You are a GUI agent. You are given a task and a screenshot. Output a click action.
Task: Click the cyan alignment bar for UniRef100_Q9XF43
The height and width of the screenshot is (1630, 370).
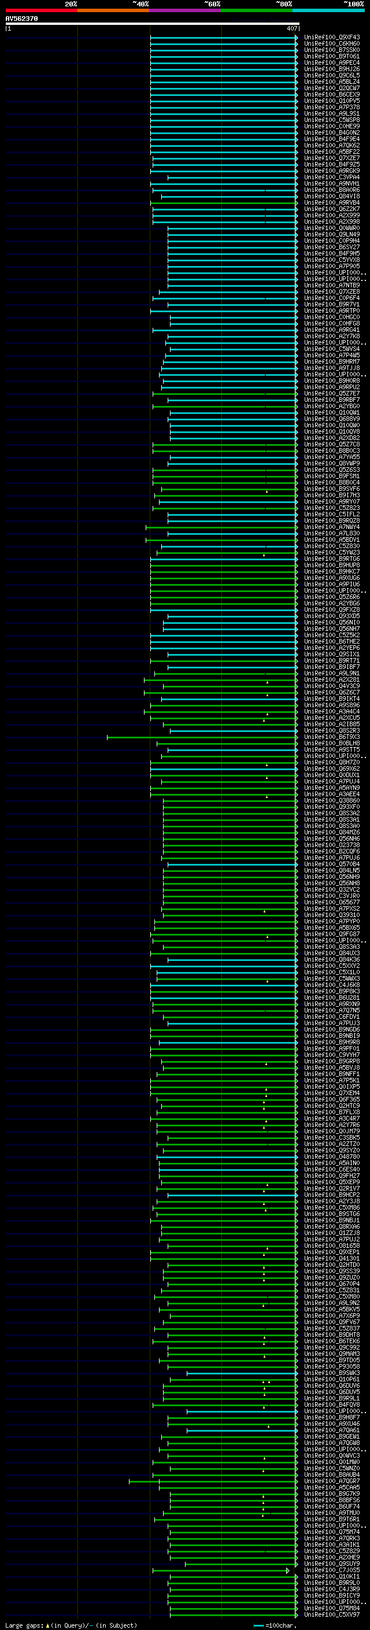coord(224,38)
